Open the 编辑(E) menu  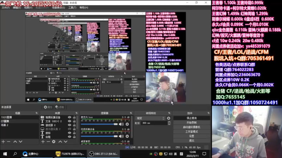pos(17,8)
